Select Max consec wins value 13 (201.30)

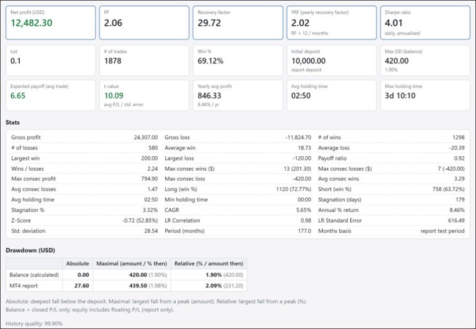[298, 168]
